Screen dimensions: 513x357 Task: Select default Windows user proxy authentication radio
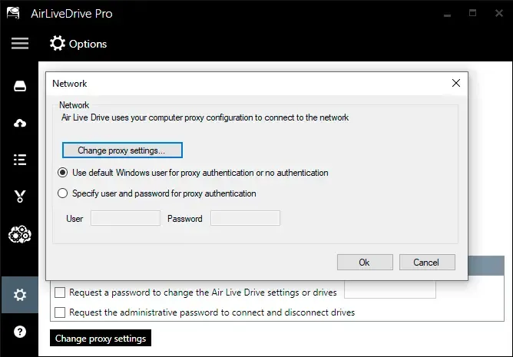62,173
